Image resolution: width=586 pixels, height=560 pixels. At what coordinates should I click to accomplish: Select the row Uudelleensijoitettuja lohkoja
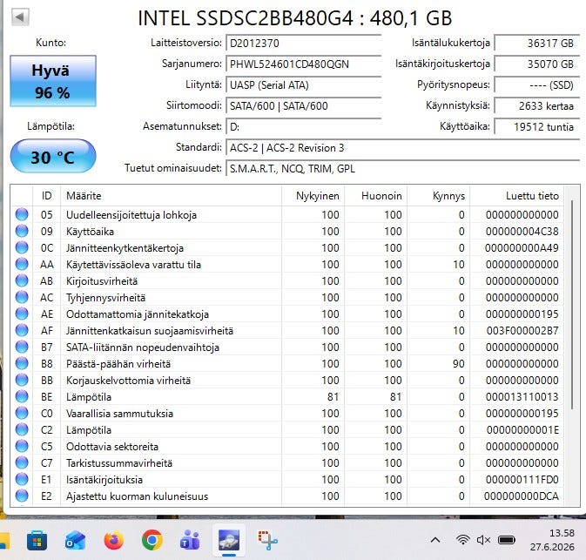[287, 214]
